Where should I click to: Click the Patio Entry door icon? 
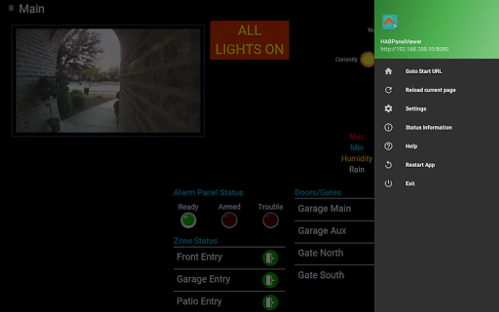tap(270, 302)
